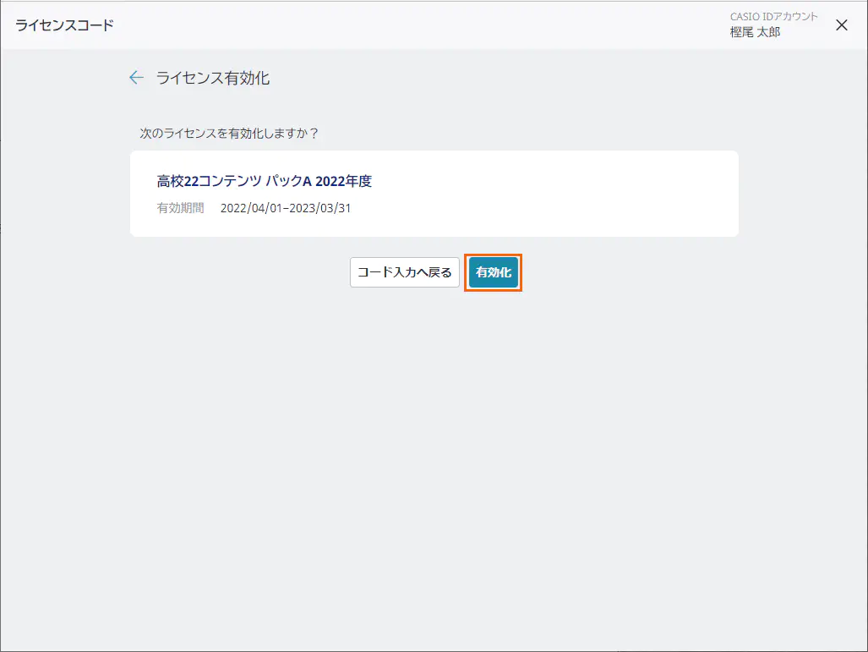Select the arrow icon before ライセンス有効化 heading

(136, 77)
